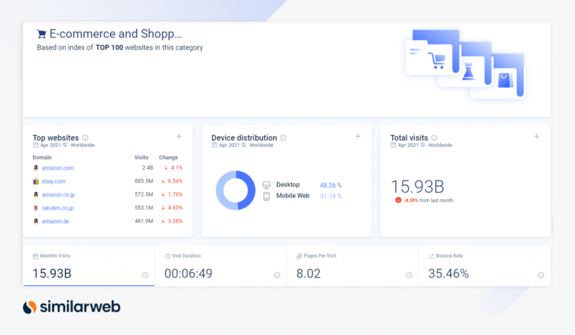
Task: Click the donut chart Desktop segment
Action: coord(250,191)
